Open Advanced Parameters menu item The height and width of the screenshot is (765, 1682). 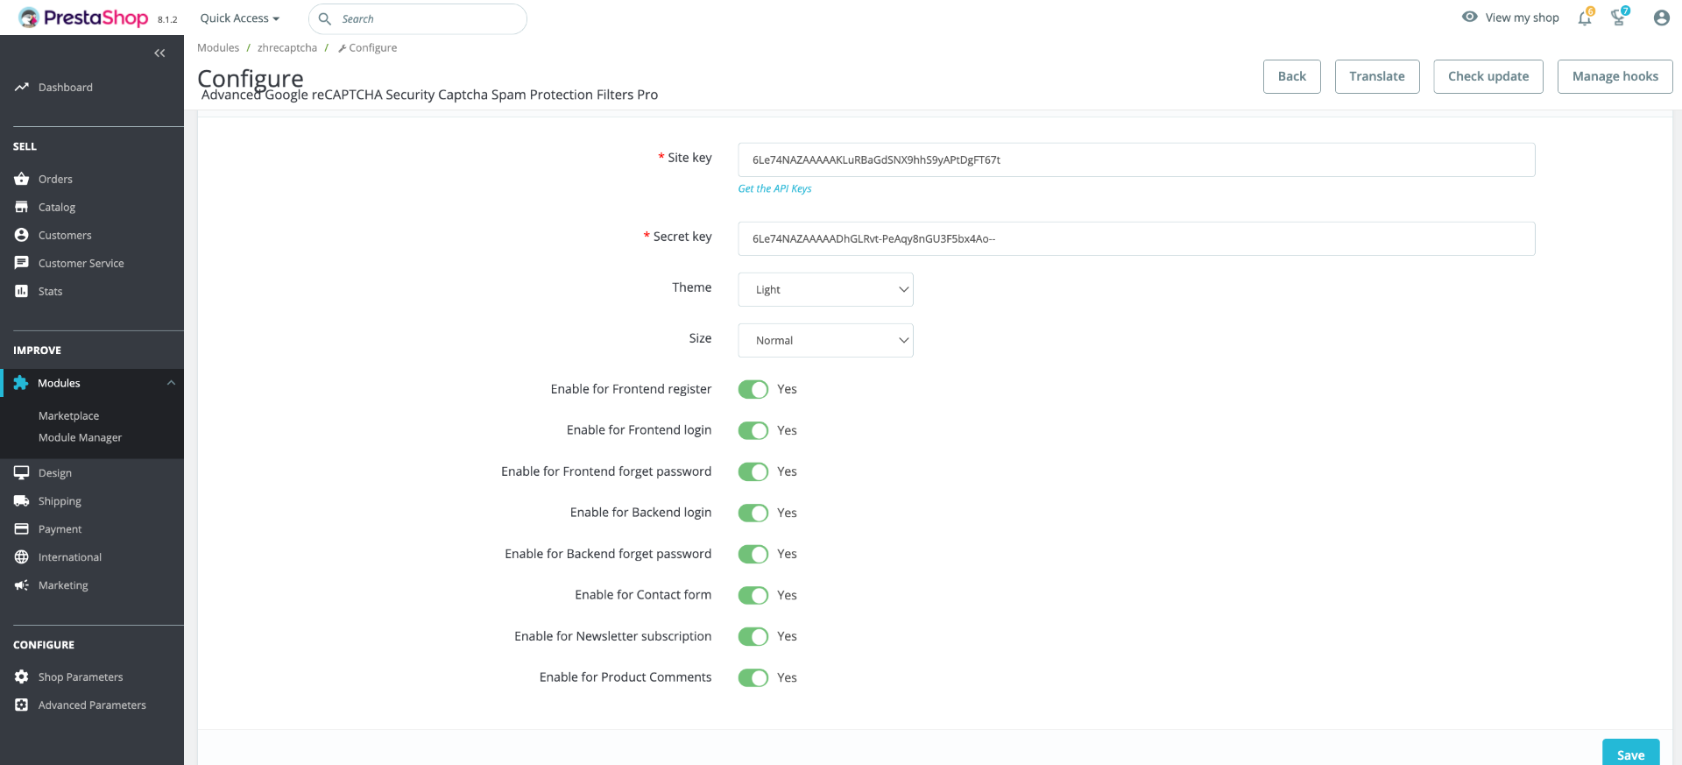(92, 705)
